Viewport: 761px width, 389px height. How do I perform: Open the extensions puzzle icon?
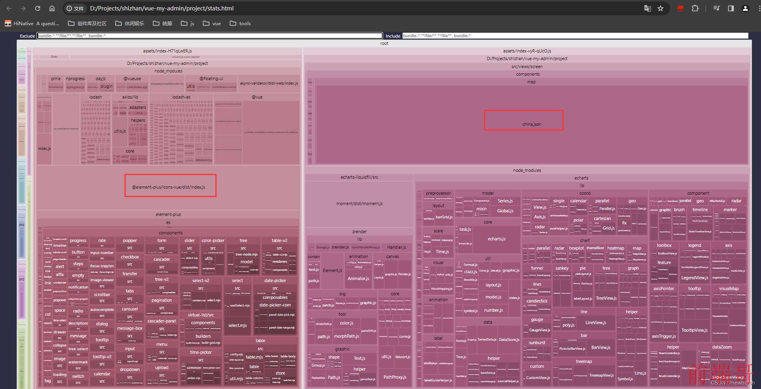(695, 8)
